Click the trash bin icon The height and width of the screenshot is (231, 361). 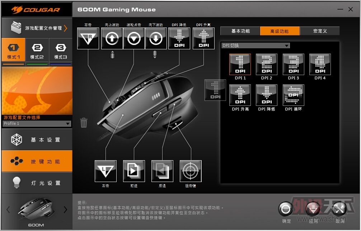[84, 123]
